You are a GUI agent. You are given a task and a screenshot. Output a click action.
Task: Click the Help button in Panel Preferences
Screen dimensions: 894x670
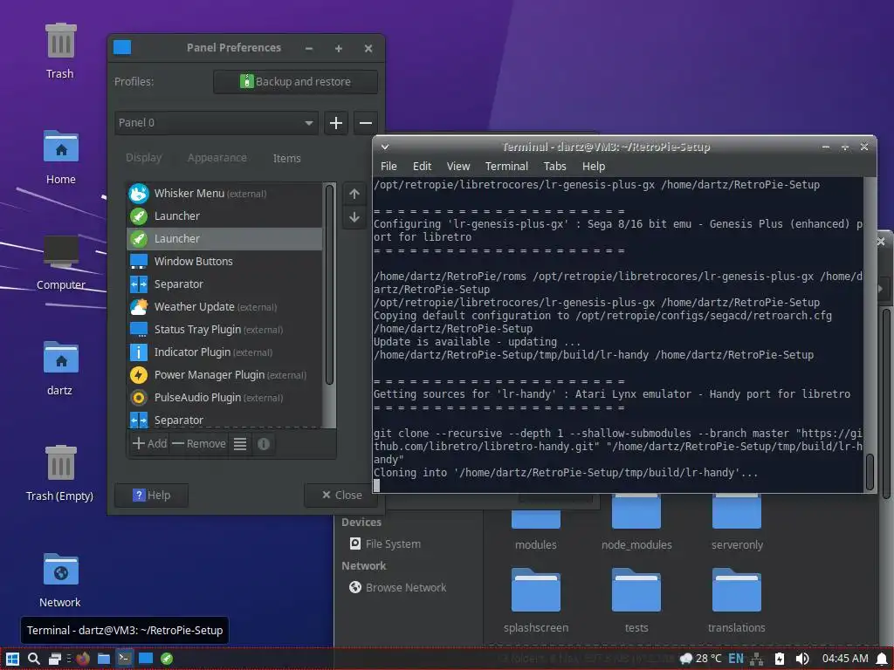152,496
